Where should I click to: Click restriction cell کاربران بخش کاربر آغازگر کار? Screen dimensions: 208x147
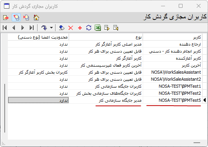pyautogui.click(x=38, y=72)
